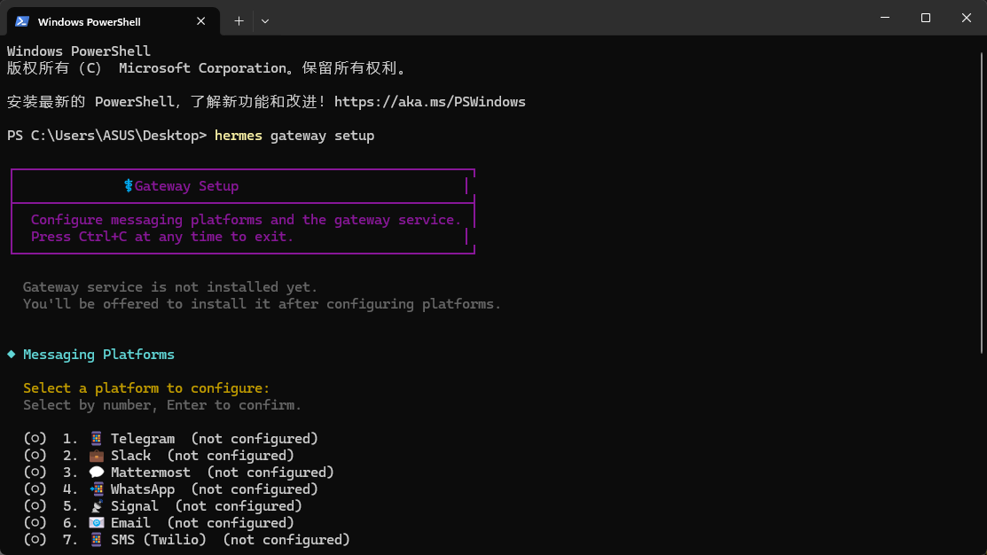Click the 'Telegram' platform label
Screen dimensions: 987x555
click(x=143, y=439)
